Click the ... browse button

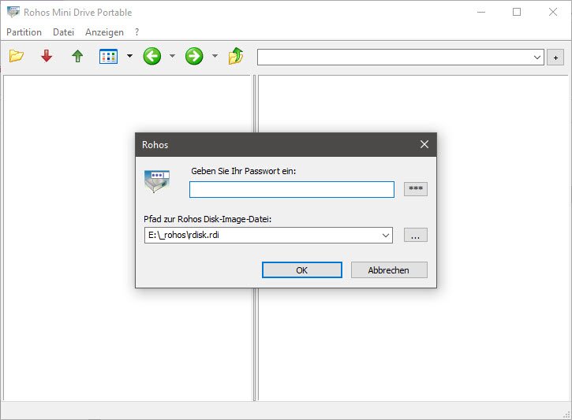tap(416, 236)
